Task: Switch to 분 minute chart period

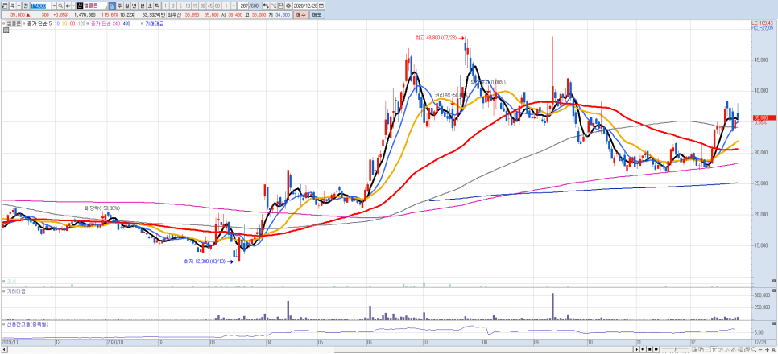Action: tap(143, 6)
